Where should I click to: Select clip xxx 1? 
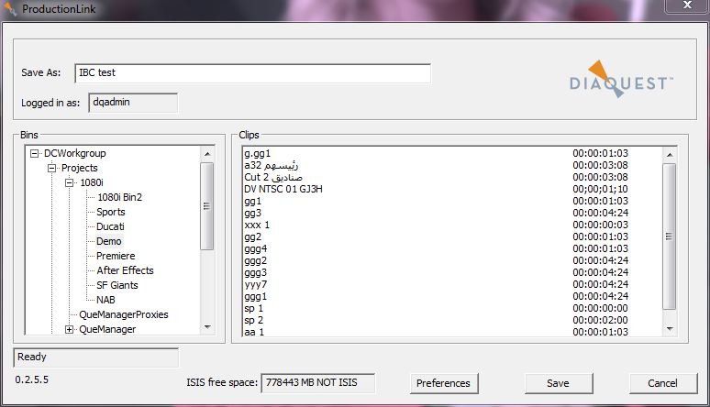(x=256, y=225)
